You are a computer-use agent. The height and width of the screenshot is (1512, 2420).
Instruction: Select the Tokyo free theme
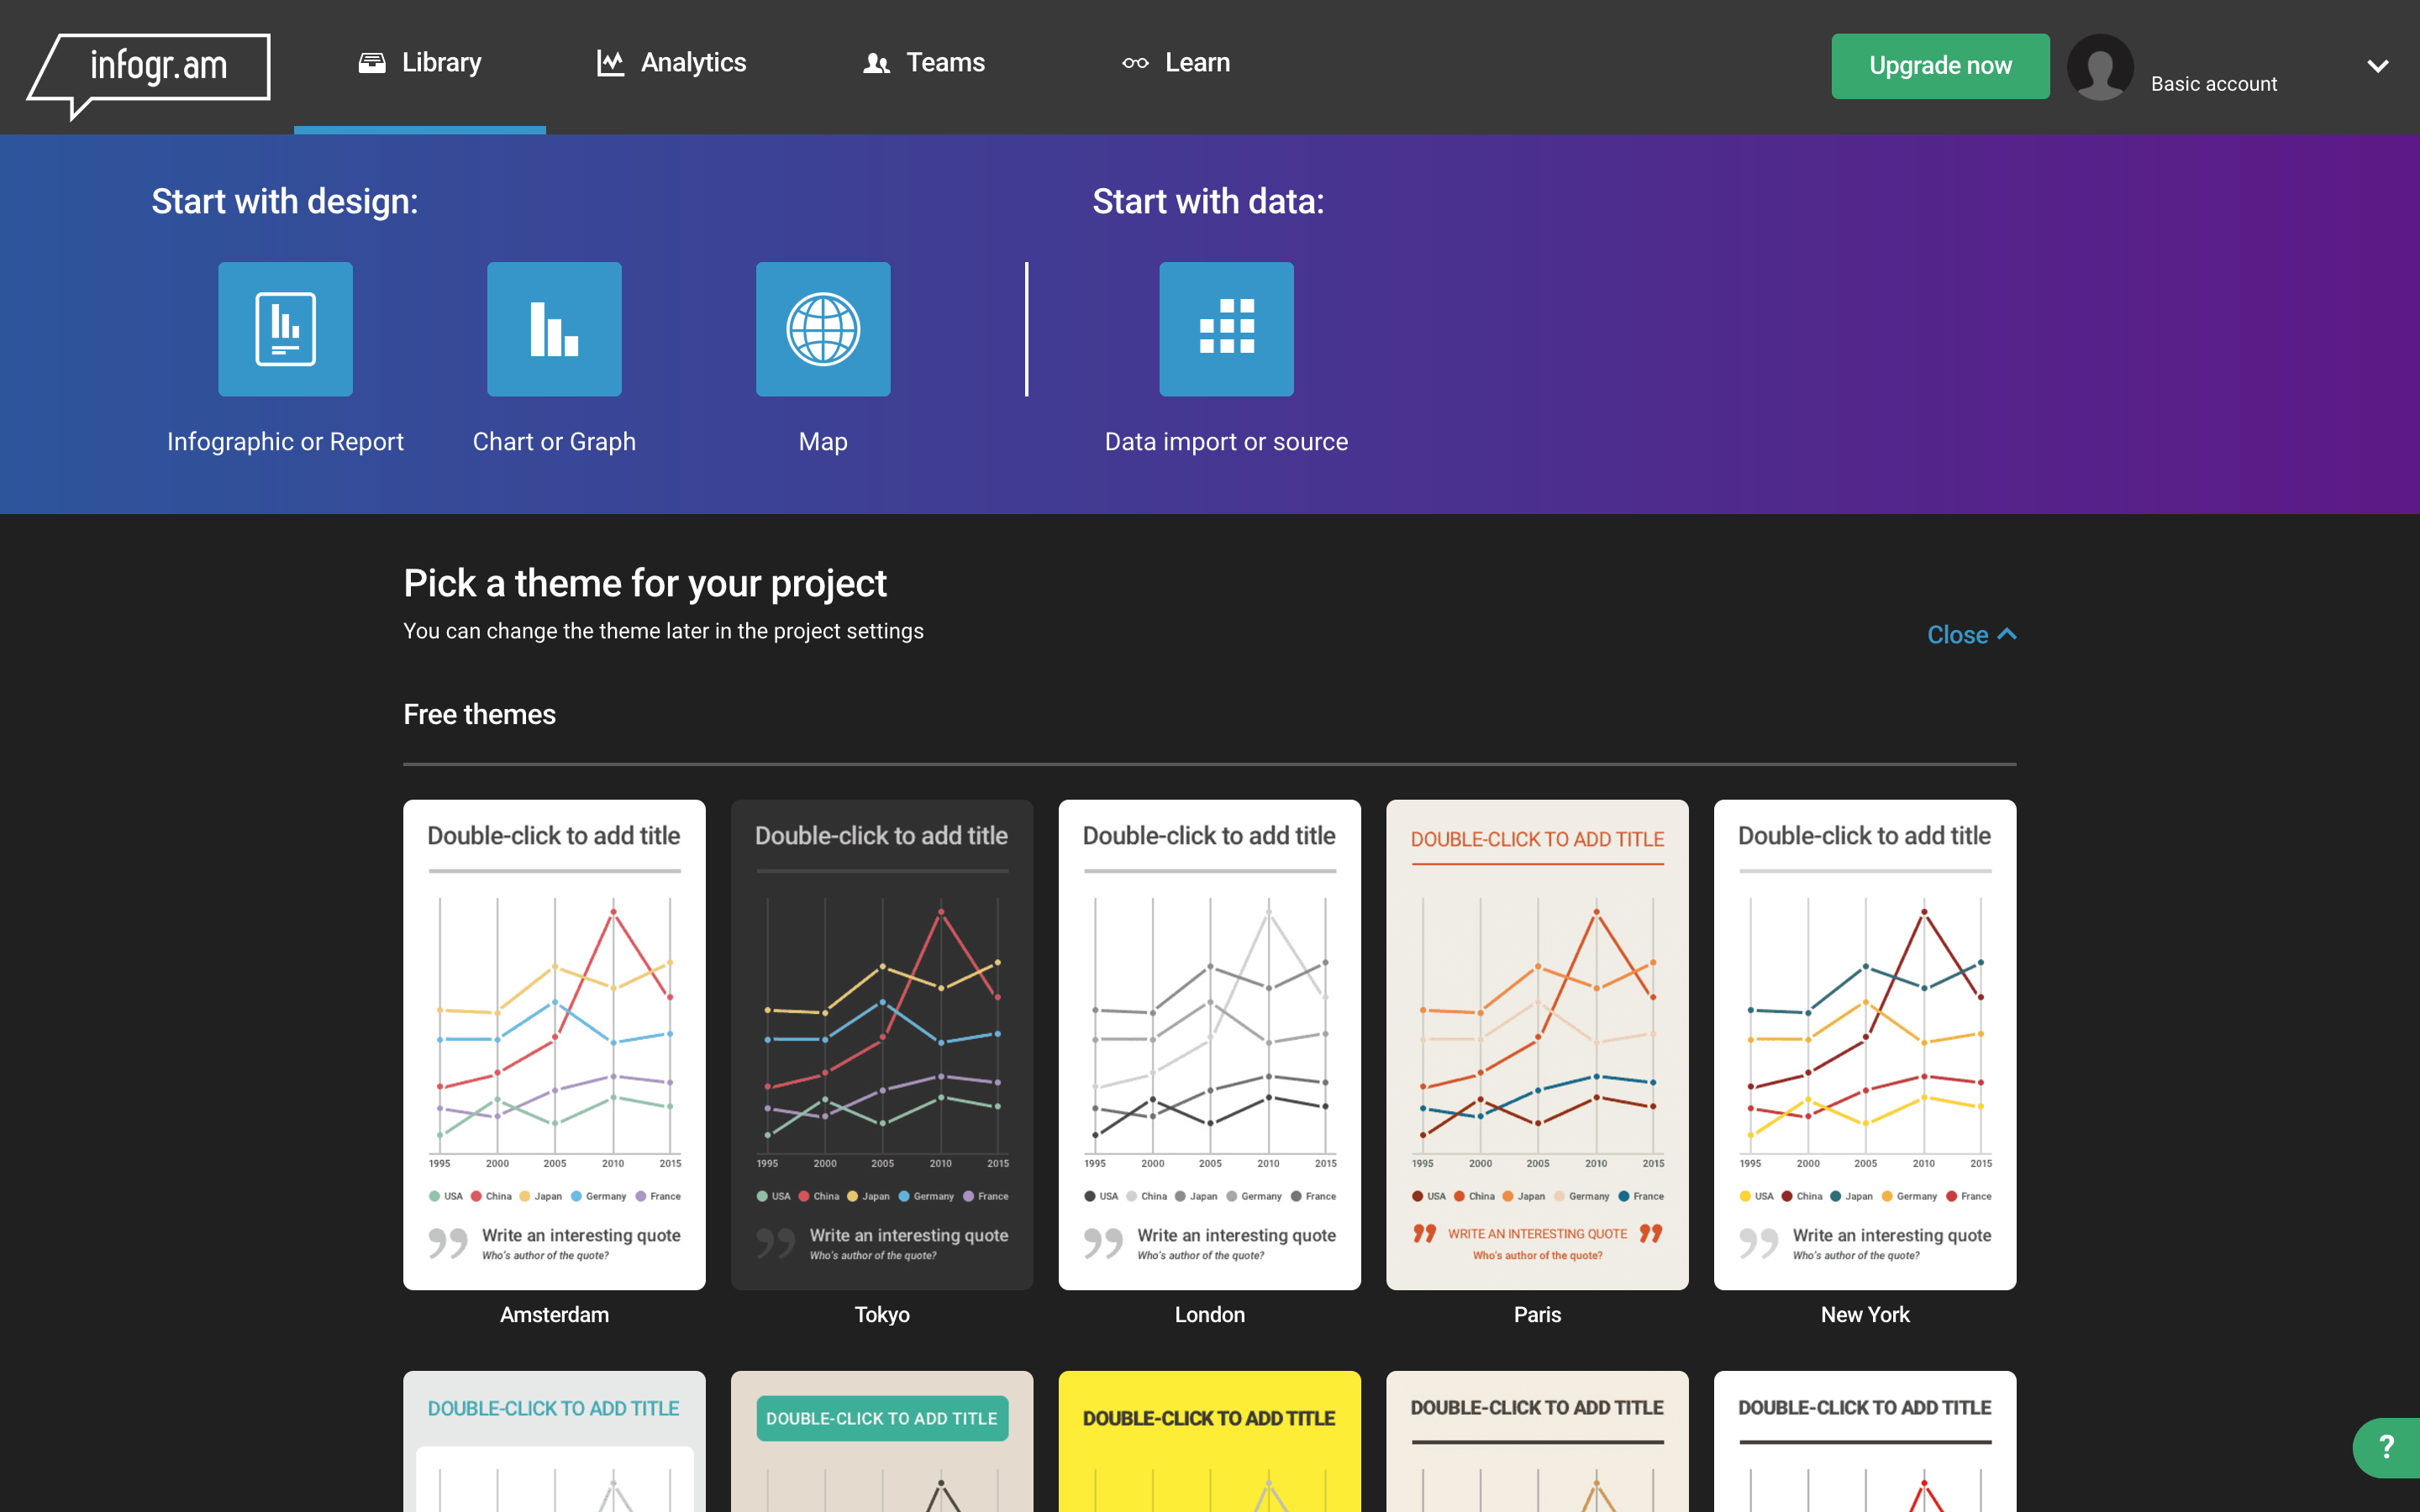881,1043
